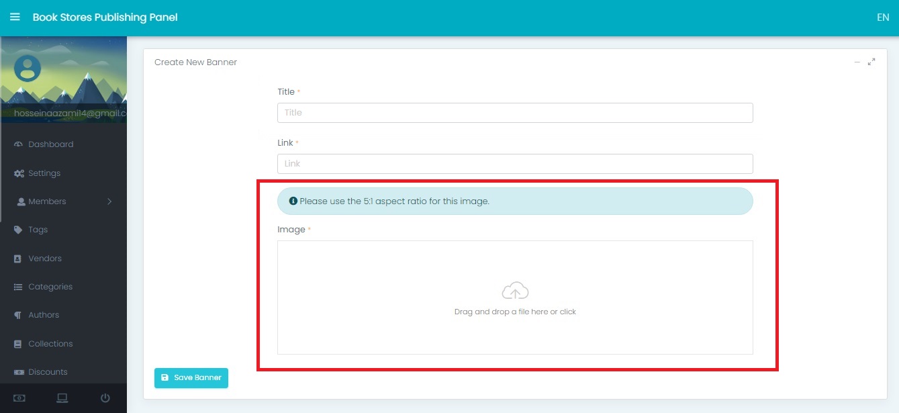Toggle the hamburger sidebar menu
Viewport: 899px width, 413px height.
(15, 17)
